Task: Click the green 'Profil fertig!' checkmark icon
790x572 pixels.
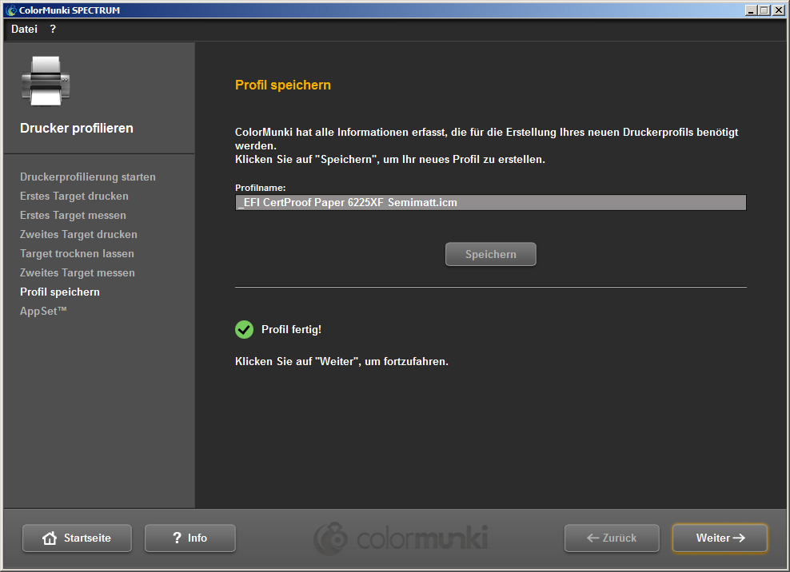Action: pos(245,329)
